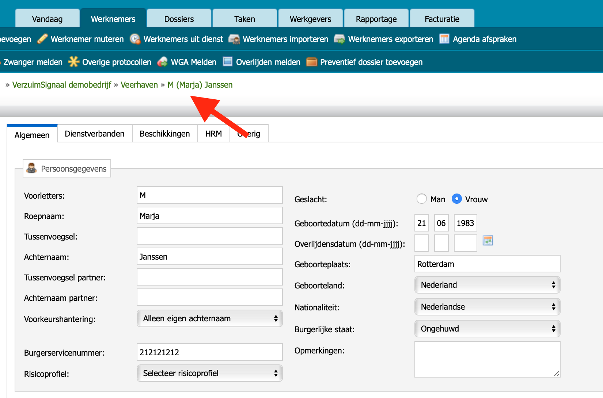Viewport: 603px width, 398px height.
Task: Switch to the Dienstverbanden tab
Action: click(95, 134)
